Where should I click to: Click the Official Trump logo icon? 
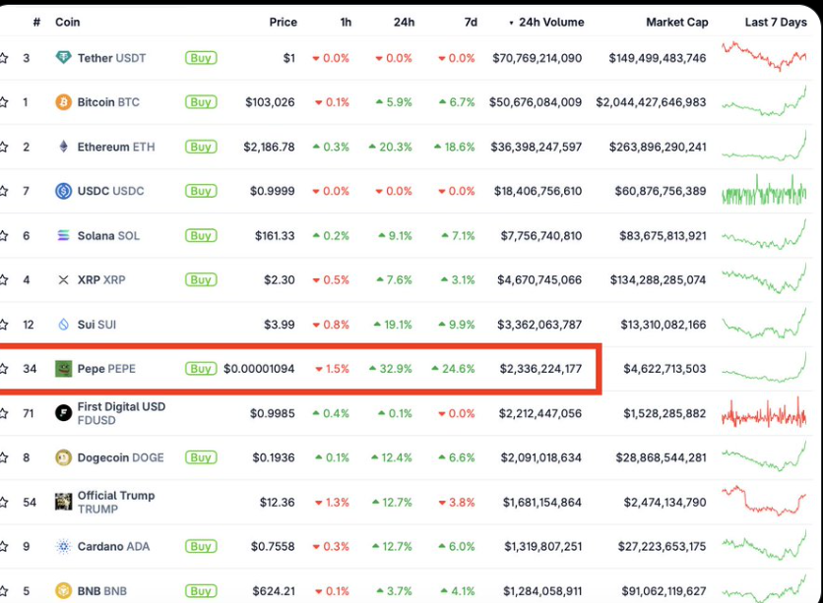(64, 502)
